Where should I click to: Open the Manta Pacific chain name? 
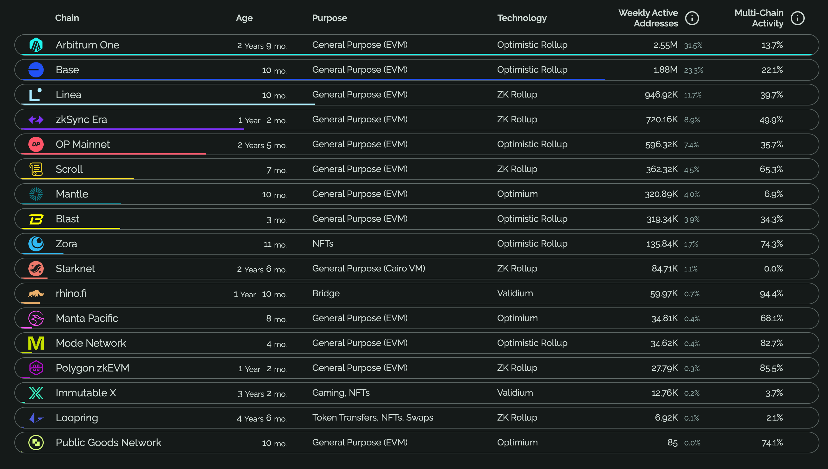[x=87, y=318]
